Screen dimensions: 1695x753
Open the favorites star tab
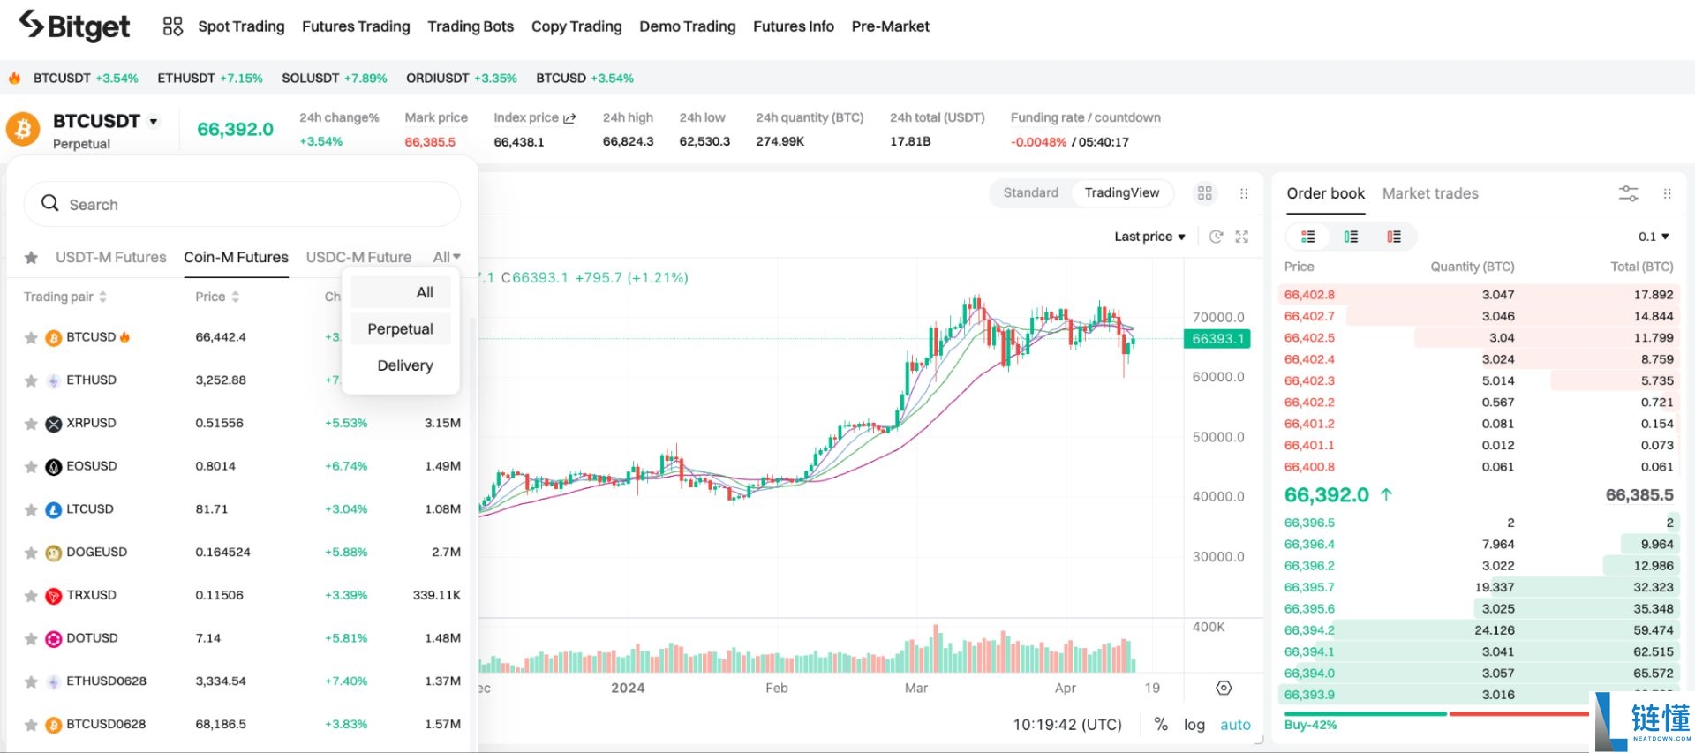click(x=31, y=258)
